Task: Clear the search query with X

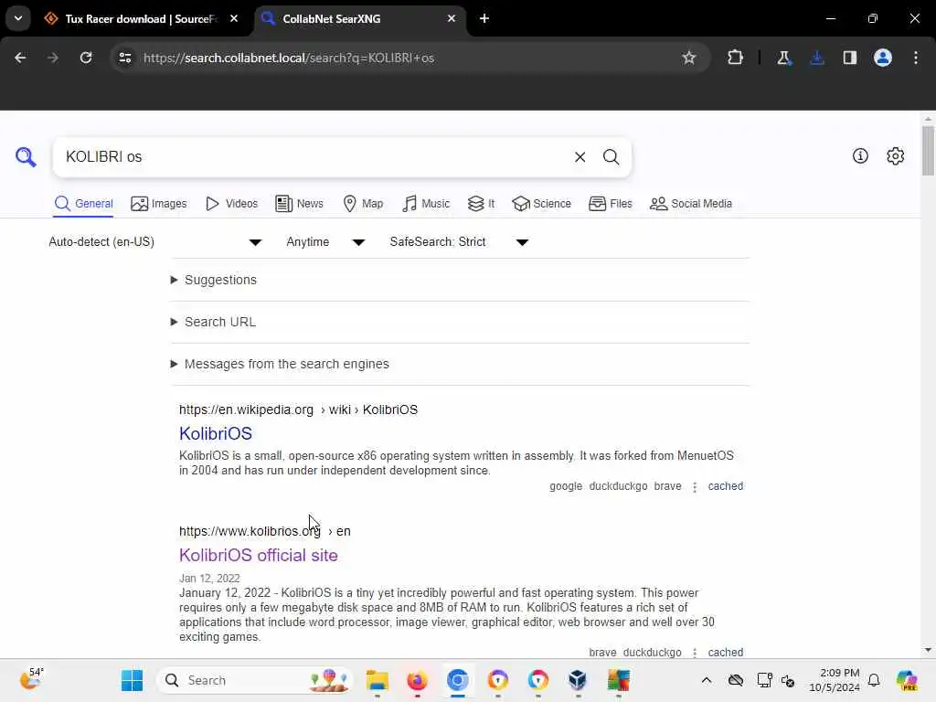Action: (580, 157)
